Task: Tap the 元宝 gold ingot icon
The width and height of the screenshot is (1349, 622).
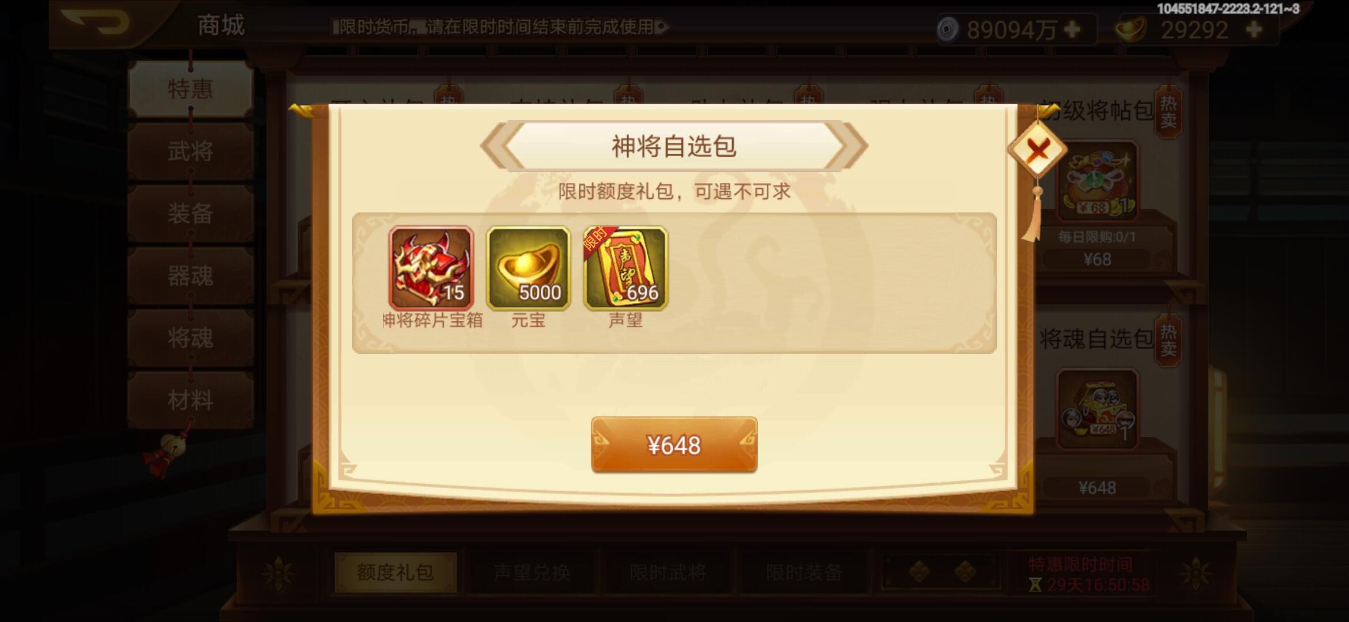Action: (x=528, y=268)
